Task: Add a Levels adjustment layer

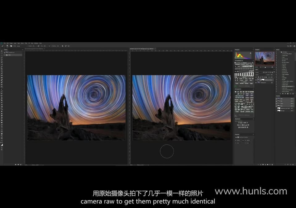Action: coord(241,123)
